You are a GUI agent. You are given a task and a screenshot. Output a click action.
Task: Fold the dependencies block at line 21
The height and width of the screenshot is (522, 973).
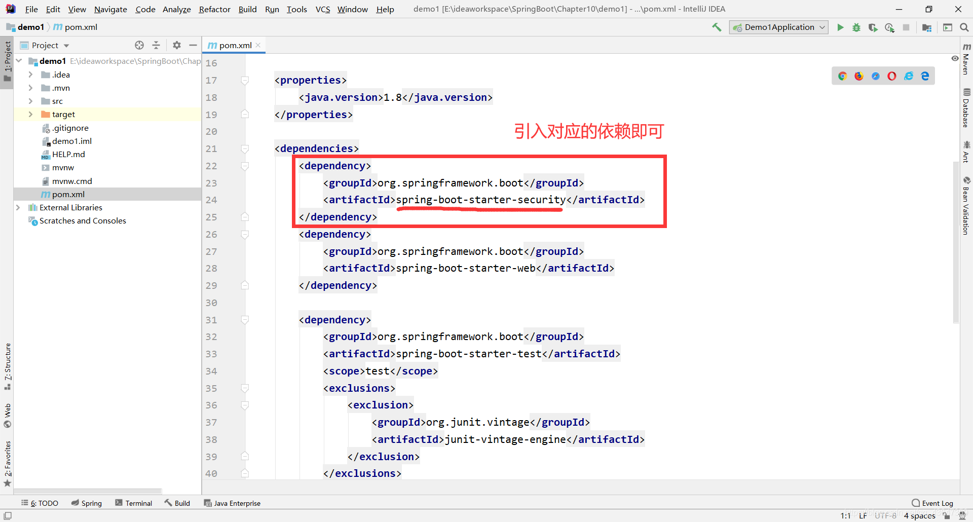(x=245, y=148)
